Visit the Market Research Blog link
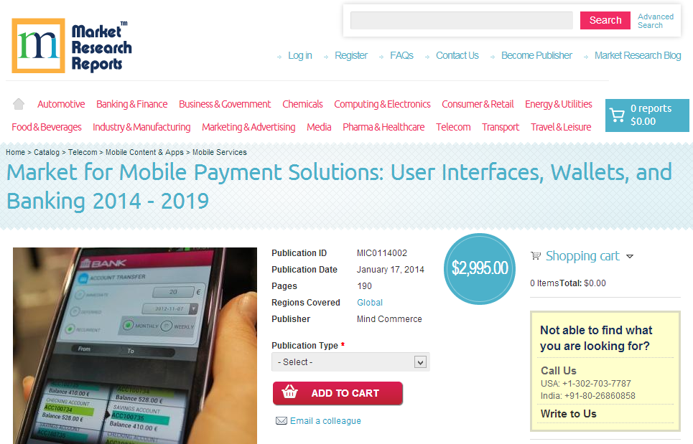This screenshot has width=693, height=444. tap(637, 56)
